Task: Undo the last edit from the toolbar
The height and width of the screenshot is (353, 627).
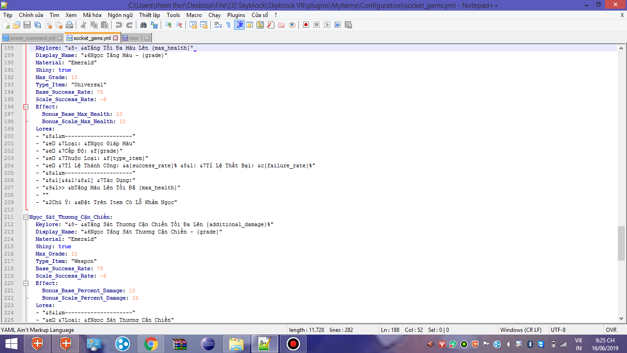Action: point(119,25)
